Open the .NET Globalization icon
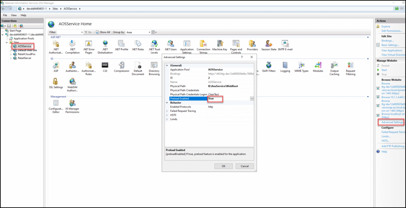The height and width of the screenshot is (208, 406). 105,47
